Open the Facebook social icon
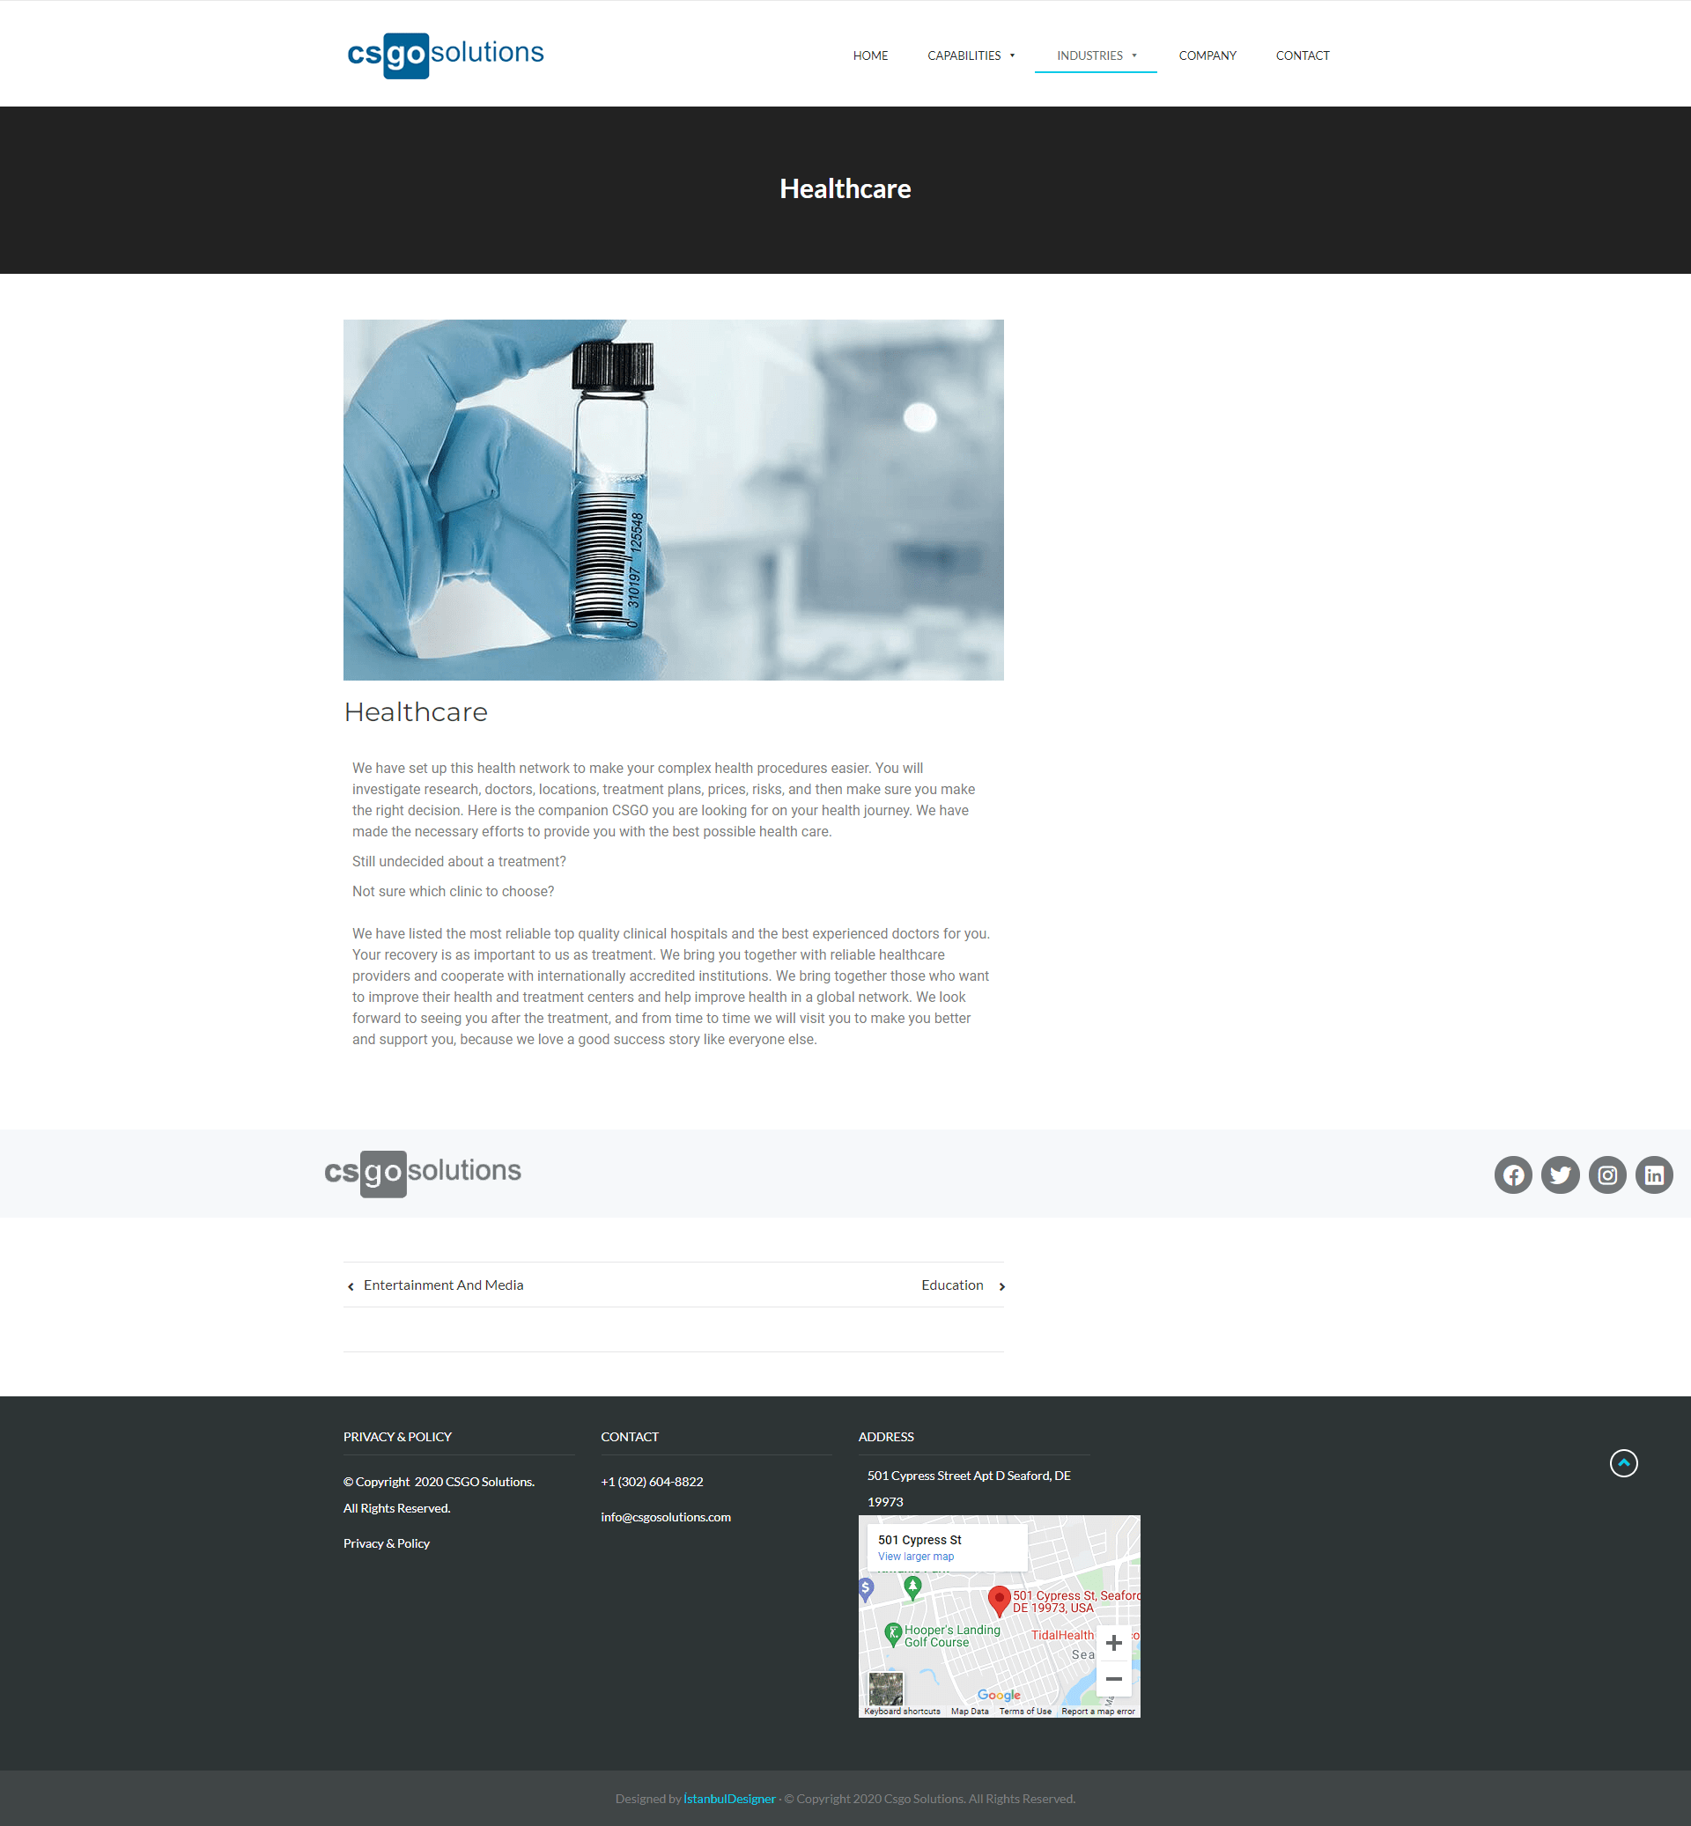The width and height of the screenshot is (1691, 1826). 1513,1174
